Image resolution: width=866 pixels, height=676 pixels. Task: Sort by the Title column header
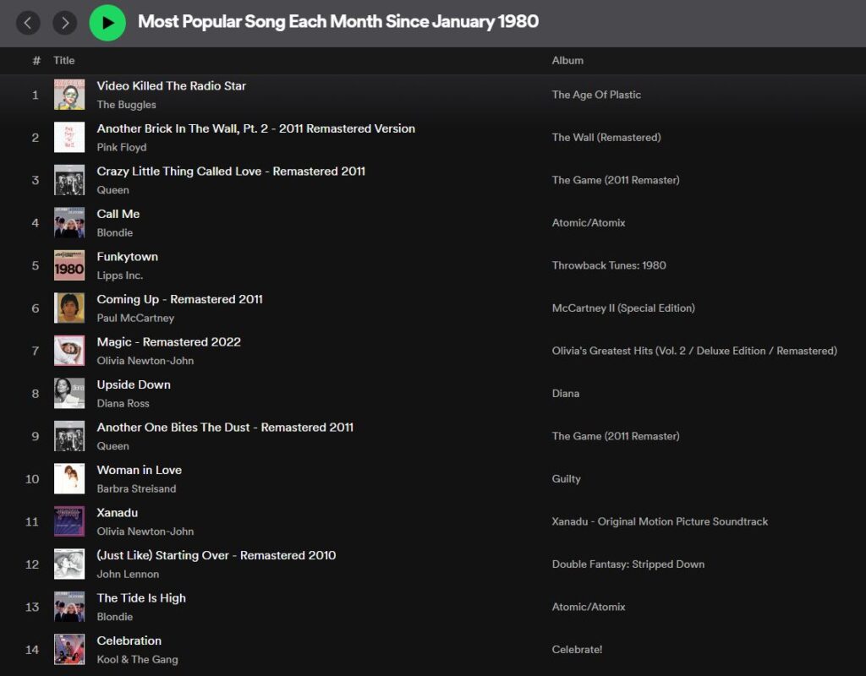click(64, 60)
